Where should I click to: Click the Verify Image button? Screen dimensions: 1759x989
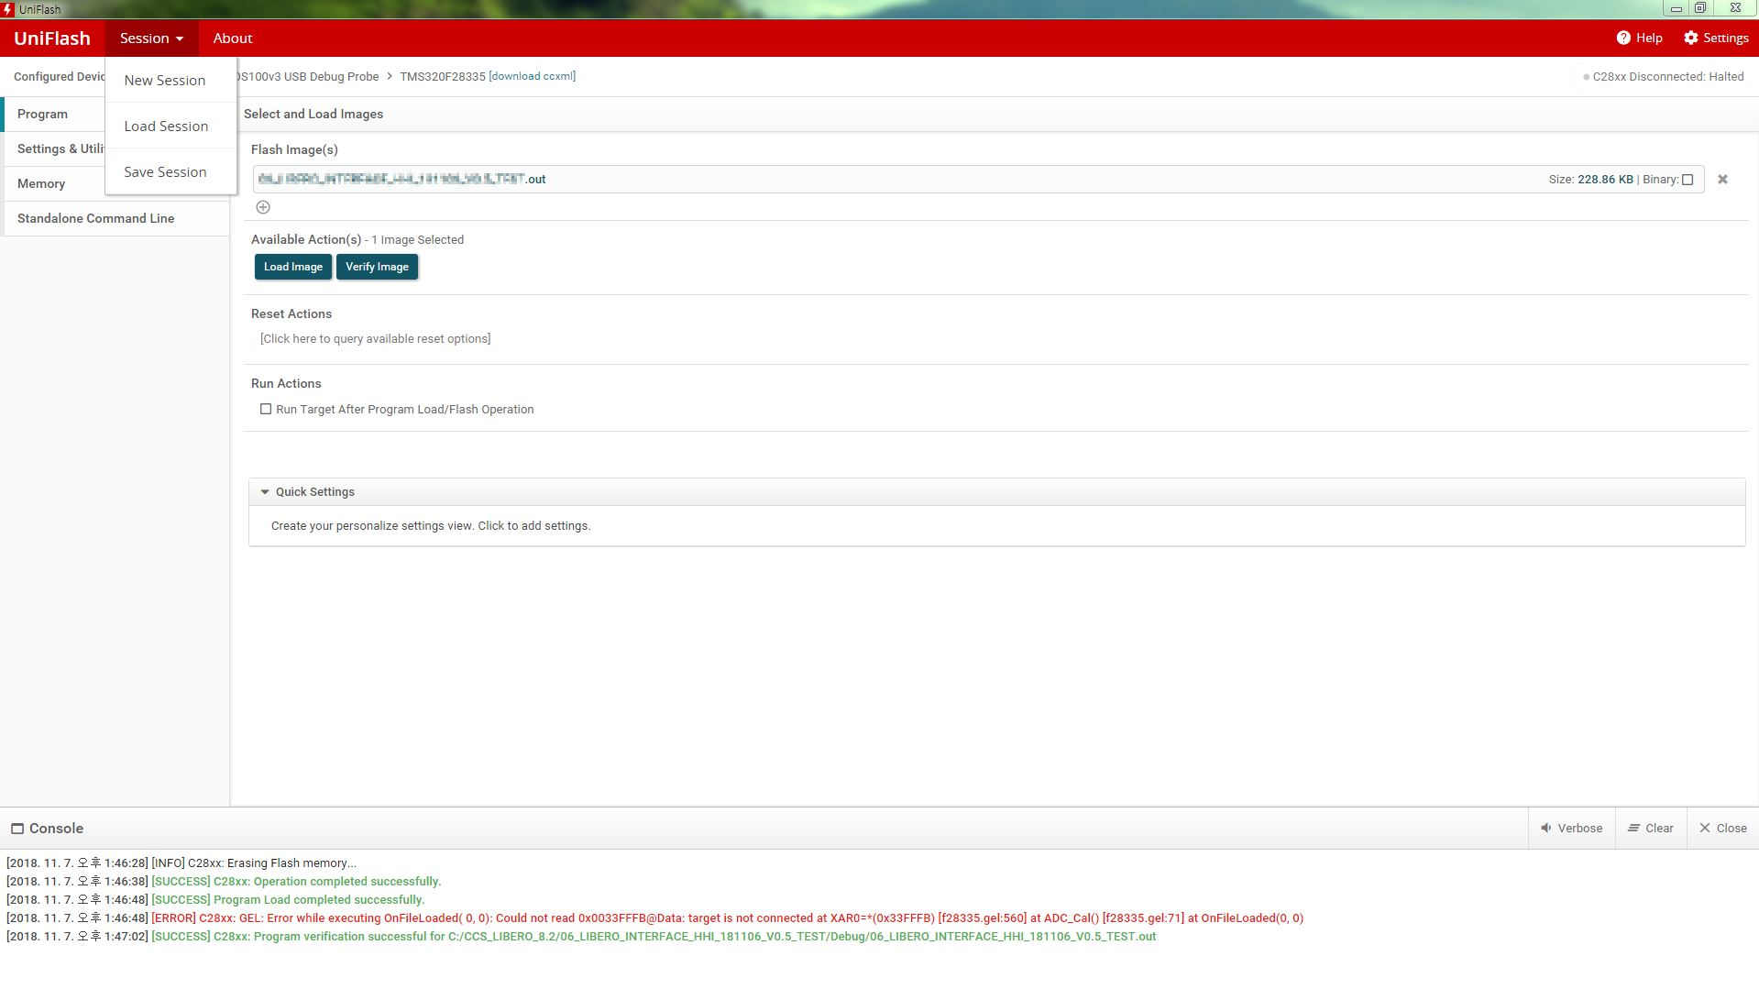pyautogui.click(x=377, y=267)
